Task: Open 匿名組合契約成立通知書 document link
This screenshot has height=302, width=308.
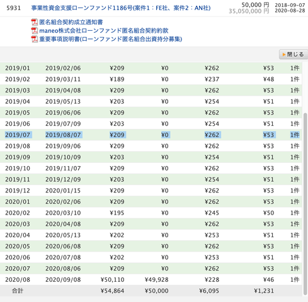Action: pos(71,22)
